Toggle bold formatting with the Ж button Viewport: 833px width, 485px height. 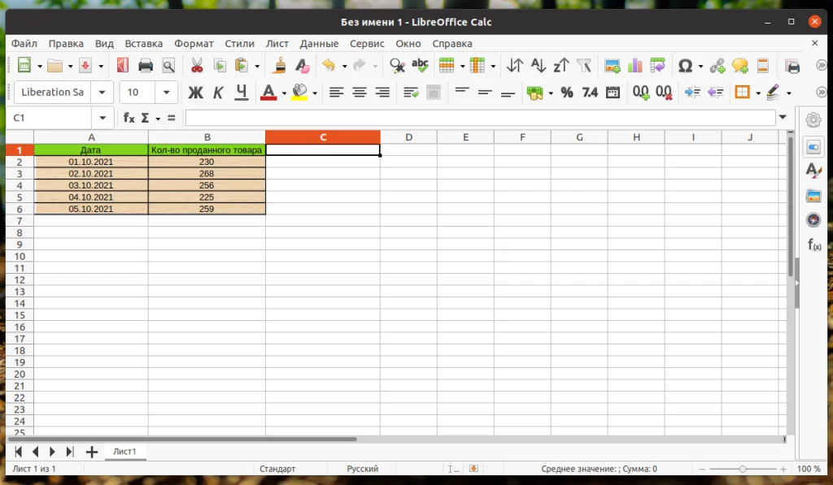[195, 93]
